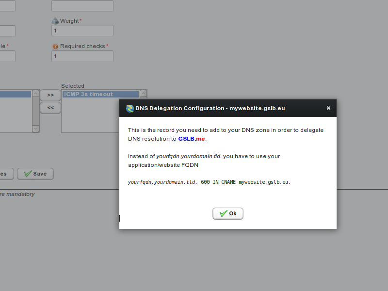This screenshot has height=291, width=388.
Task: Click the >> move-right button
Action: click(50, 95)
